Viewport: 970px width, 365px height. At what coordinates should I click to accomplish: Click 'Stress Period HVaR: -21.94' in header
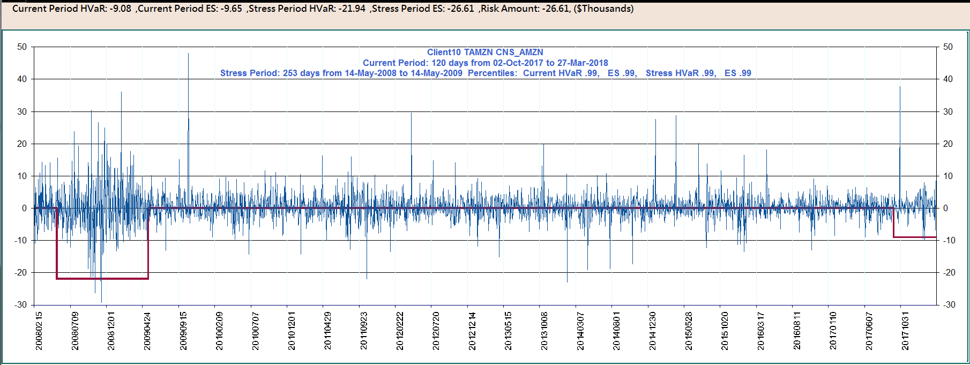(x=307, y=9)
